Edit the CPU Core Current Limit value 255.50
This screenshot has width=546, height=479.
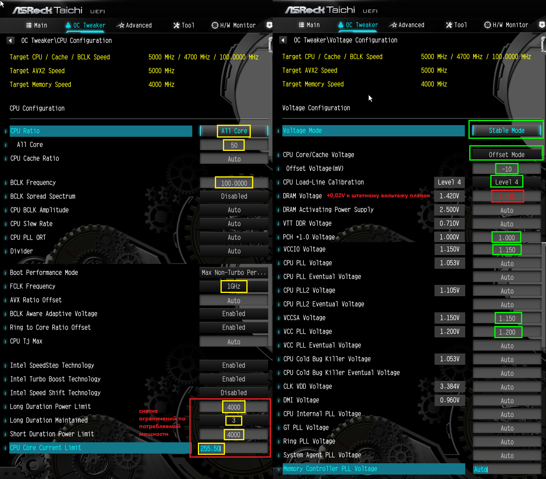pos(234,448)
